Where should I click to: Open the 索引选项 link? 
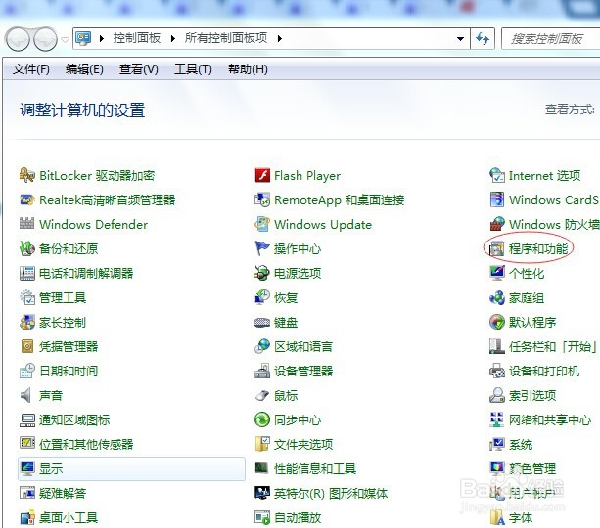point(532,395)
